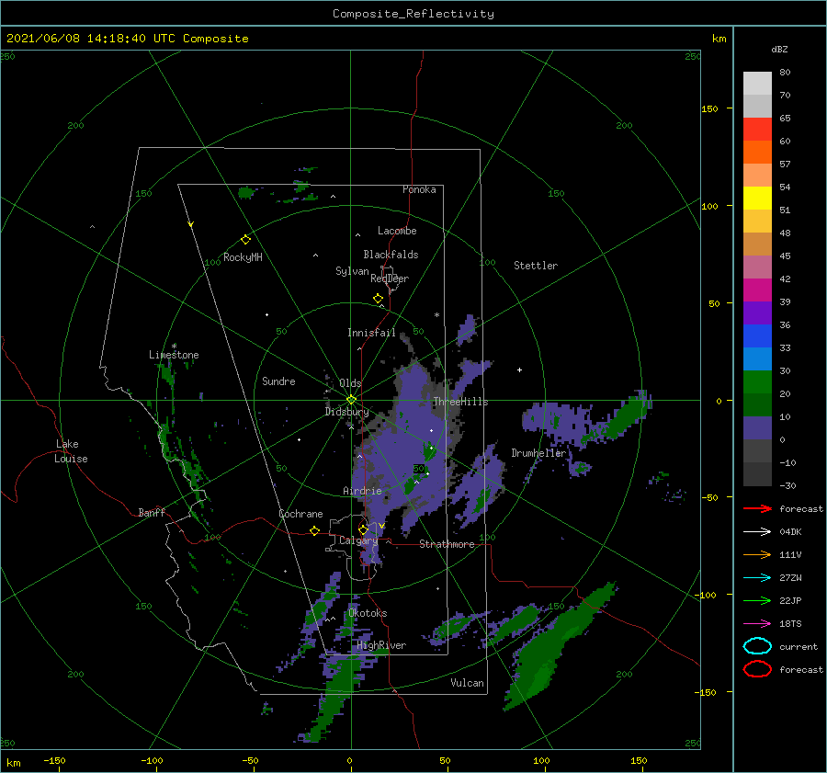Click the Composite_Reflectivity title

pyautogui.click(x=413, y=14)
